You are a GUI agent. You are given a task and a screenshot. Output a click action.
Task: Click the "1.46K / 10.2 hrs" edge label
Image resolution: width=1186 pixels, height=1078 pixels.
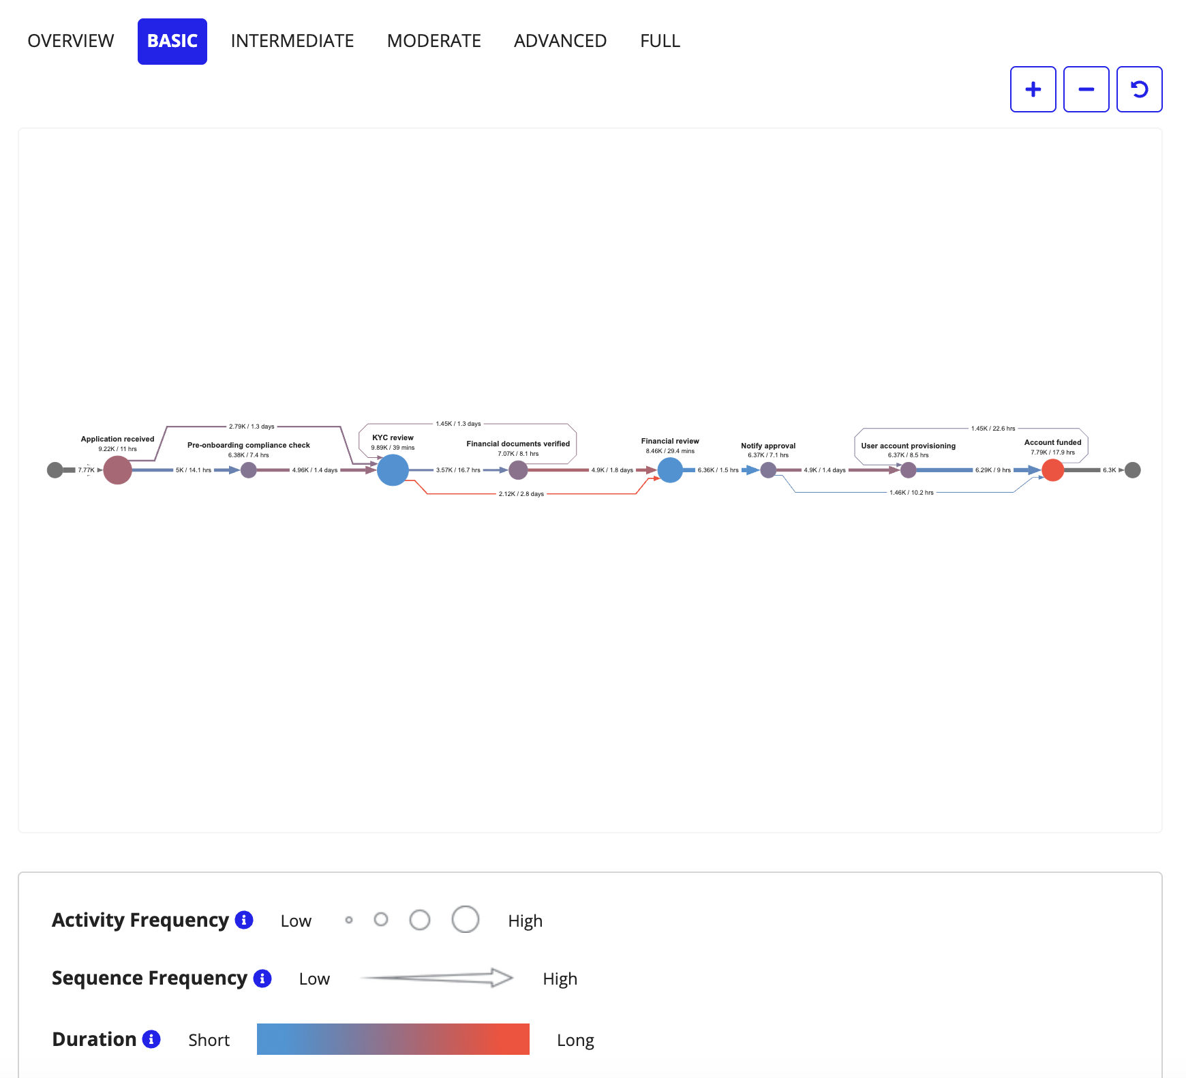(x=911, y=493)
